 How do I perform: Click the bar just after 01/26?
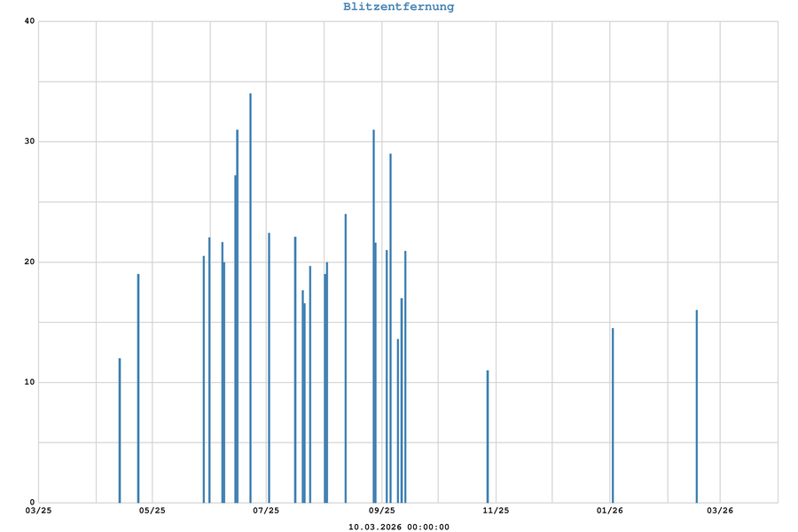pyautogui.click(x=613, y=415)
